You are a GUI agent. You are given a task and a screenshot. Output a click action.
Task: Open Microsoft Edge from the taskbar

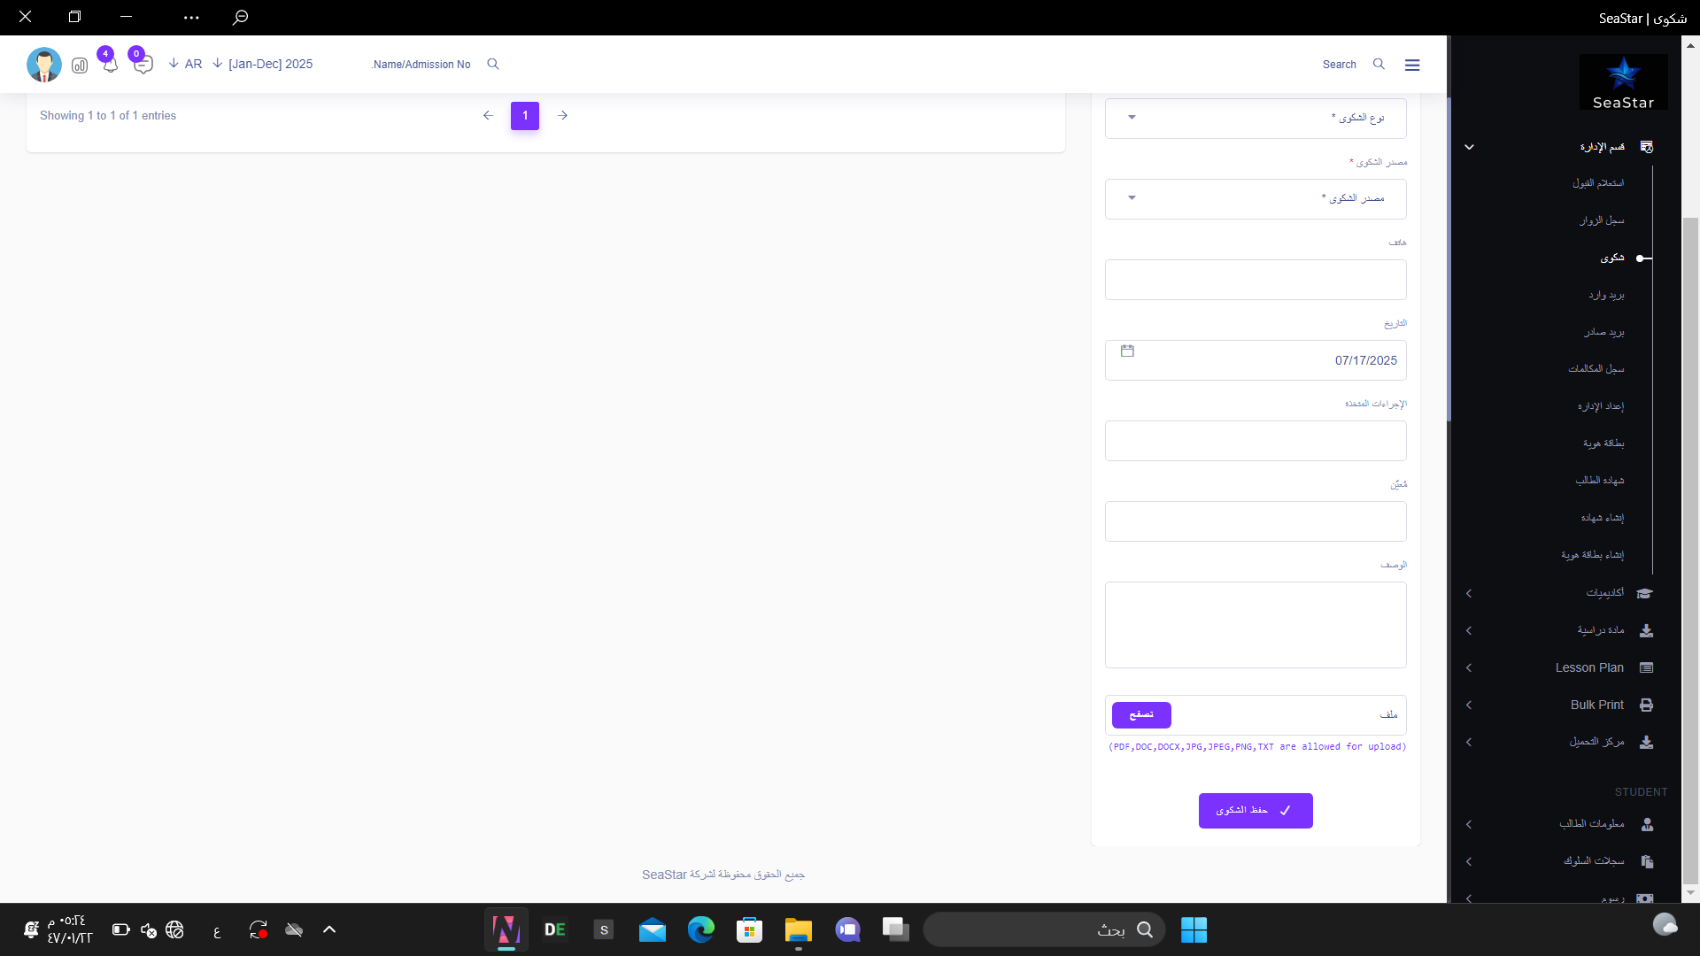pos(700,929)
